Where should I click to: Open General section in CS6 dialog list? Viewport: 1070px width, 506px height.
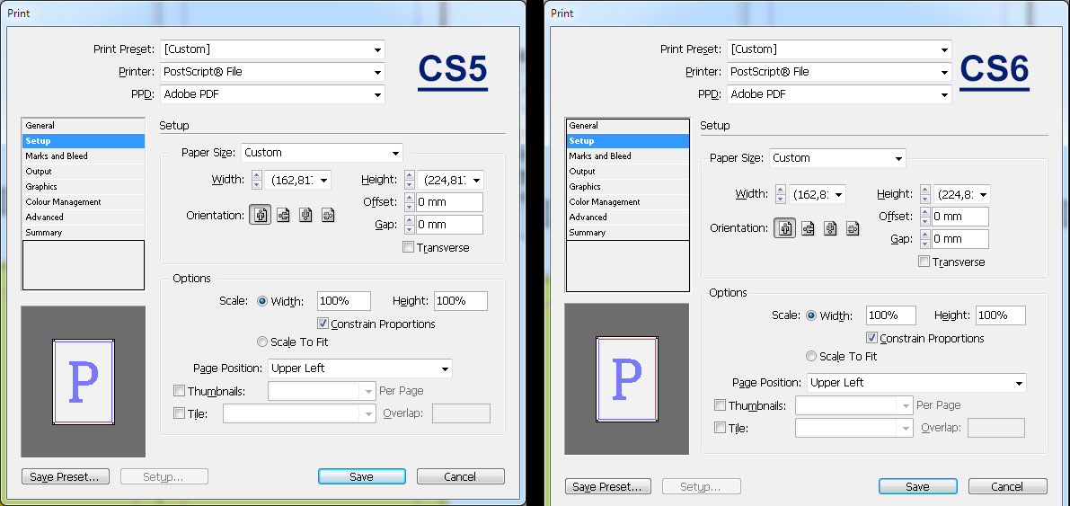pos(627,126)
